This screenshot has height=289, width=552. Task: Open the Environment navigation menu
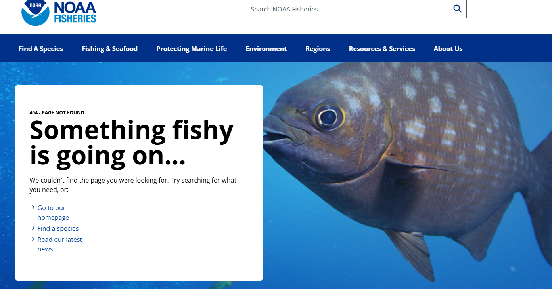coord(266,49)
